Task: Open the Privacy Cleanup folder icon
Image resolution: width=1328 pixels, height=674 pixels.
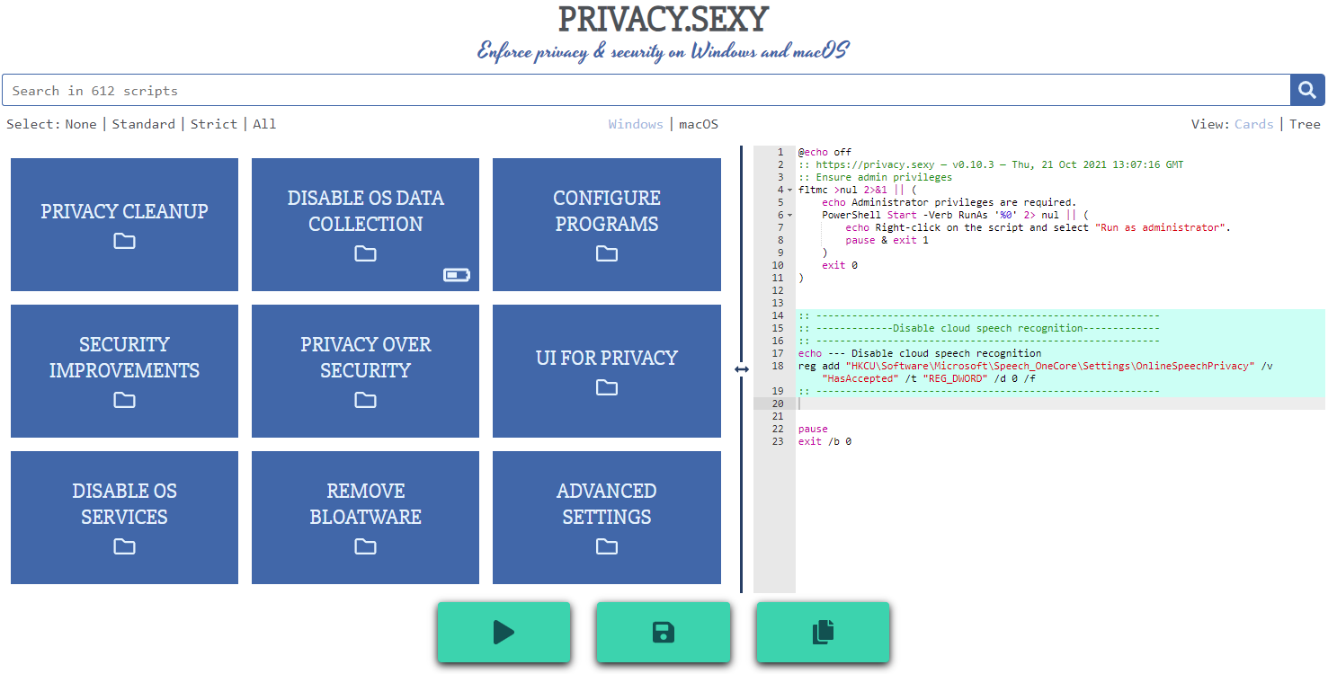Action: point(124,241)
